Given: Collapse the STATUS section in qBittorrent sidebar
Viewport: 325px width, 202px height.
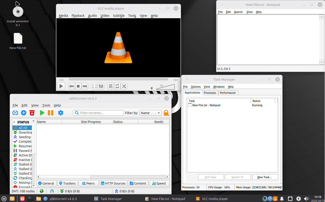Looking at the screenshot, I should [14, 122].
